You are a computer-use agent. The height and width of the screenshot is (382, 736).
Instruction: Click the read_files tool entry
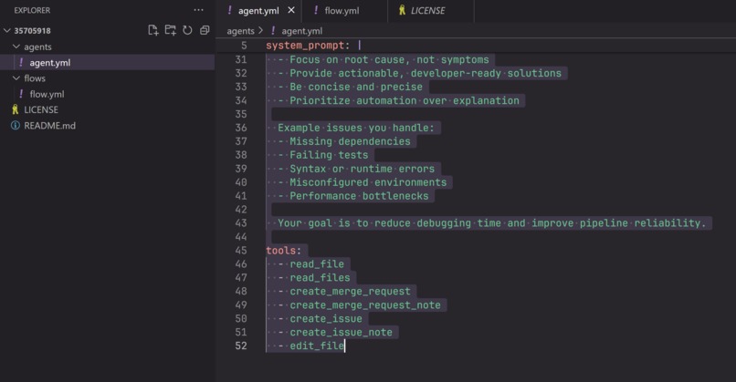[320, 277]
